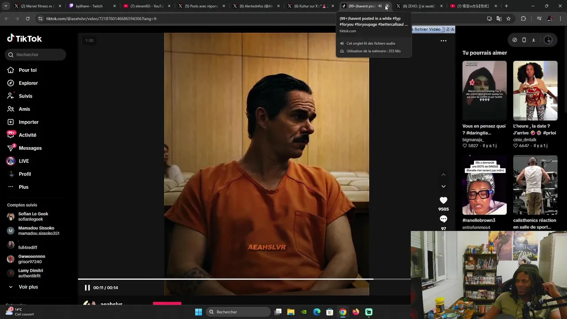Close the TikTok browser tab
The height and width of the screenshot is (319, 567).
(387, 6)
